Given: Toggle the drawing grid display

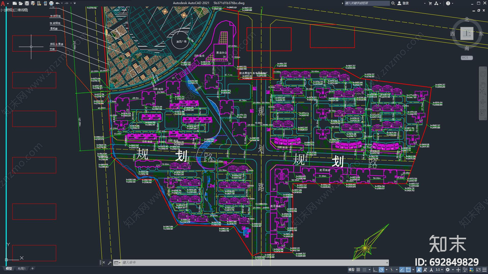Looking at the screenshot, I should click(359, 270).
